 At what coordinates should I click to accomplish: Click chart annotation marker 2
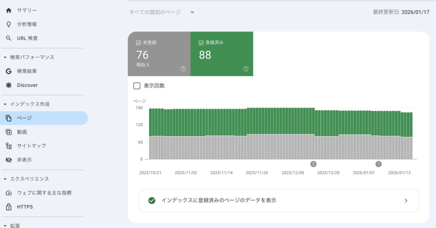pos(313,164)
